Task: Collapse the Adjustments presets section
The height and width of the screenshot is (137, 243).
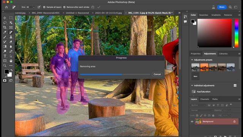Action: coord(192,60)
